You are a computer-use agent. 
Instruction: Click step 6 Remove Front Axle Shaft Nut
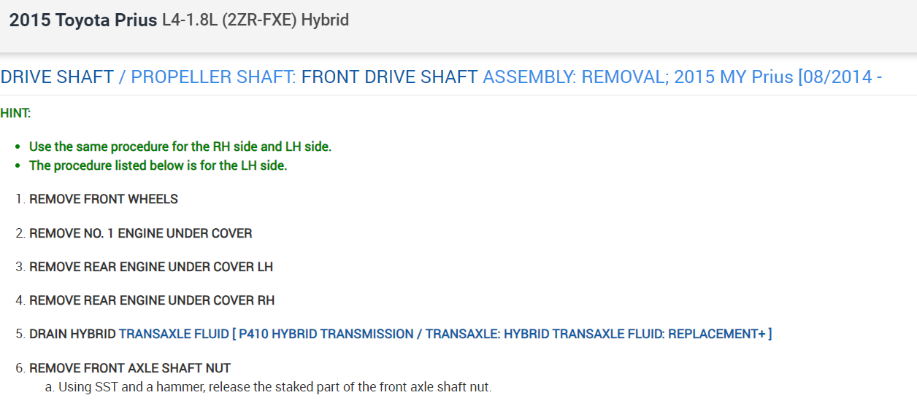pos(130,368)
